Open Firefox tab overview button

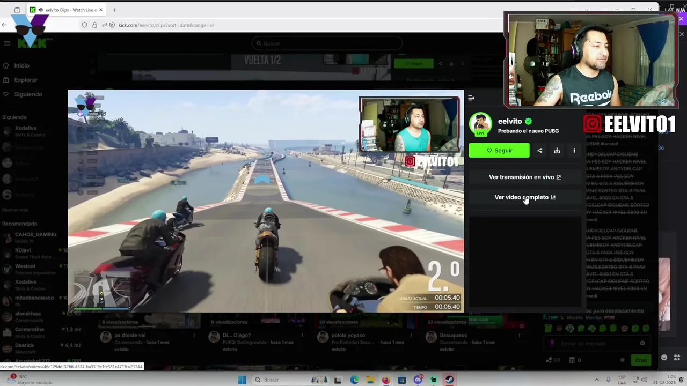(17, 10)
